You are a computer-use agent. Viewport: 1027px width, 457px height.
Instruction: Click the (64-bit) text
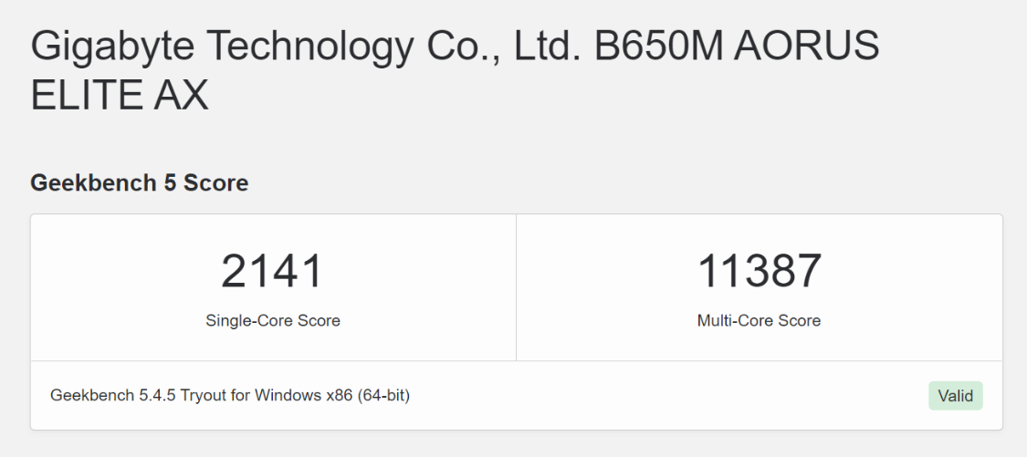click(384, 396)
